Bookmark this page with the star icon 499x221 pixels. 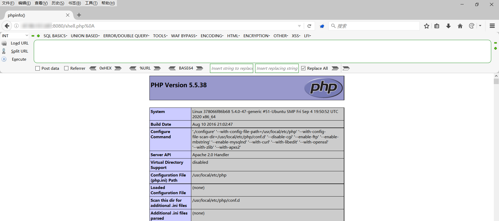pyautogui.click(x=426, y=26)
